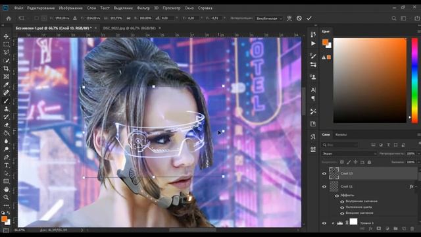Screen dimensions: 421x237
Task: Select the Hand tool
Action: click(6, 190)
